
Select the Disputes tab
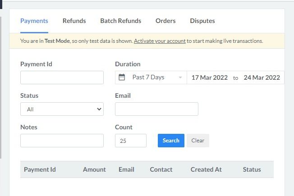tap(202, 21)
